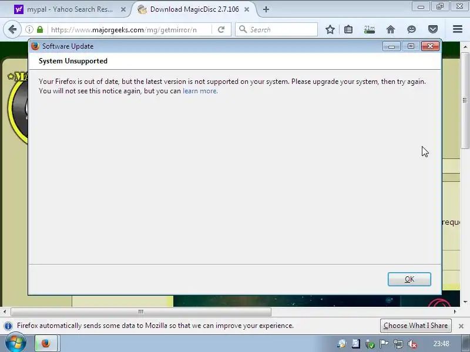Viewport: 470px width, 352px height.
Task: Open Action Center flag icon
Action: 384,344
